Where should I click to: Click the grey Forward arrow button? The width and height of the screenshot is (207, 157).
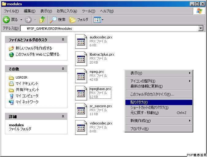[x=28, y=20]
